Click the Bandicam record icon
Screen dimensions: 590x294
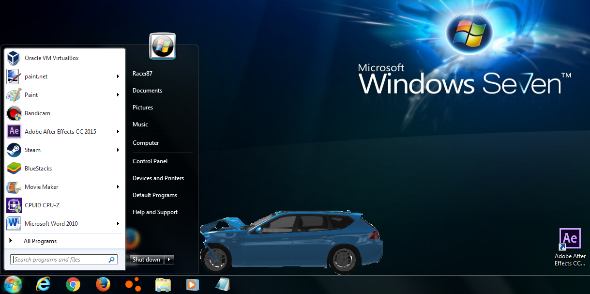(14, 113)
